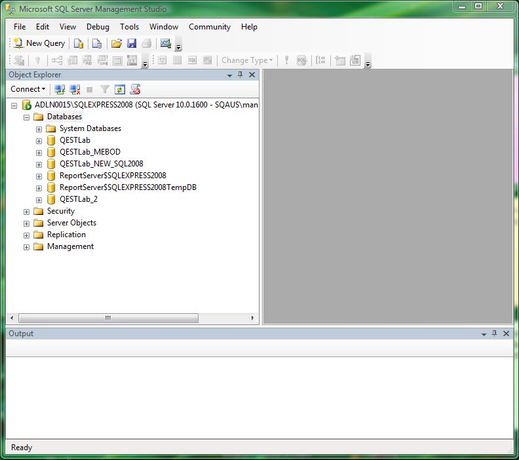
Task: Refresh the Object Explorer tree
Action: [120, 89]
